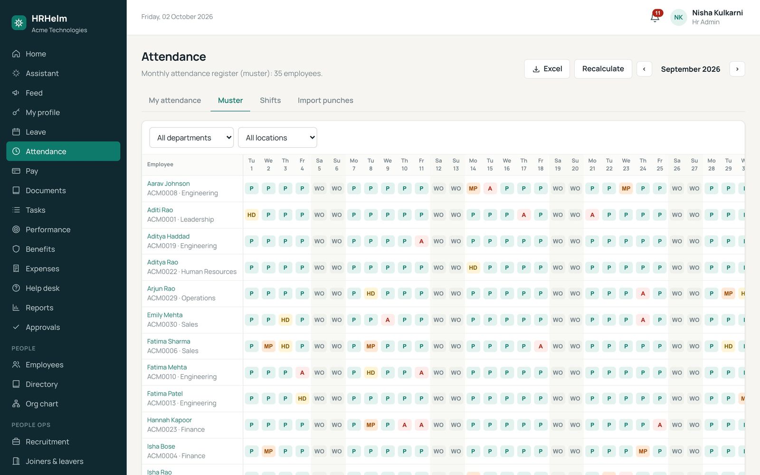This screenshot has height=475, width=760.
Task: Go to the next month
Action: 737,69
